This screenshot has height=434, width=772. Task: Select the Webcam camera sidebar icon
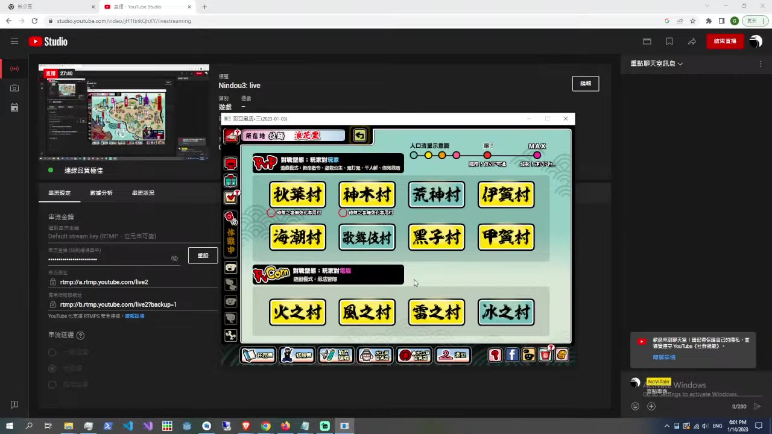pyautogui.click(x=14, y=88)
